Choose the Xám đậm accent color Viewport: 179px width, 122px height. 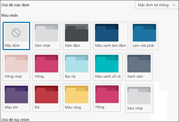pyautogui.click(x=77, y=35)
